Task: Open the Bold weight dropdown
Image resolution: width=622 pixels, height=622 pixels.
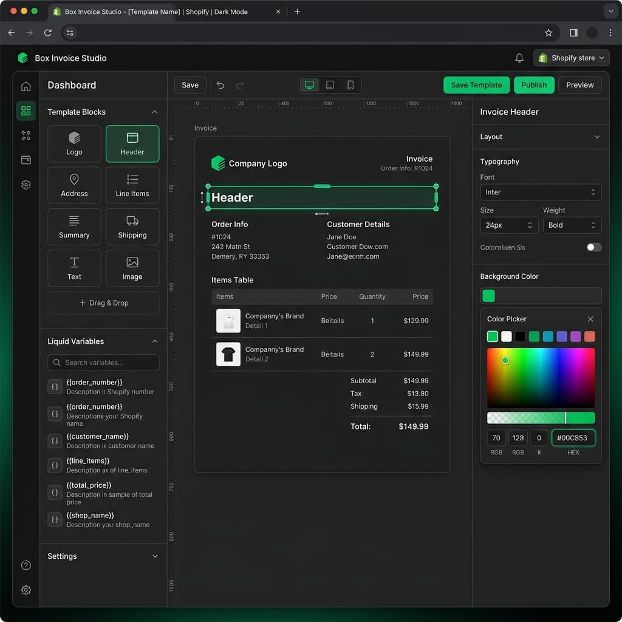Action: (x=572, y=225)
